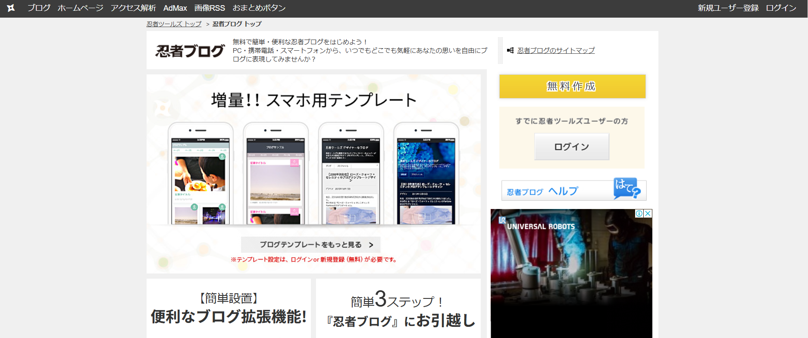Viewport: 808px width, 338px height.
Task: Open the ad info icon
Action: coord(639,213)
